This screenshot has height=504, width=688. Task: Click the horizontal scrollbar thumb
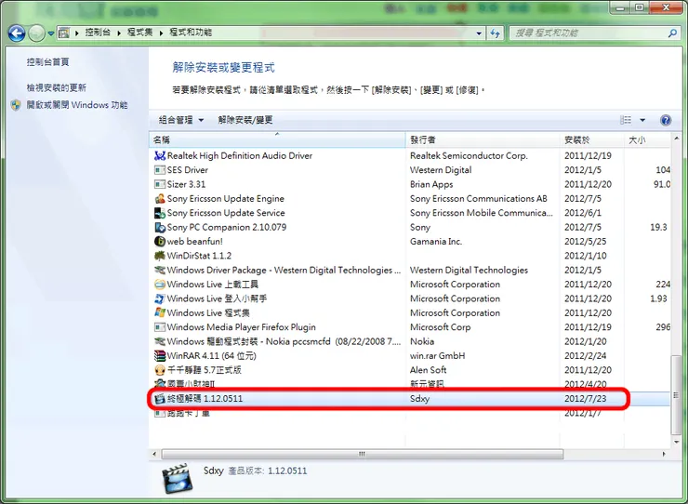(x=363, y=454)
